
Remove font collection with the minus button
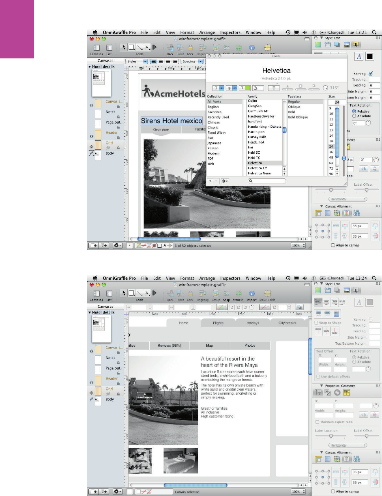(216, 181)
